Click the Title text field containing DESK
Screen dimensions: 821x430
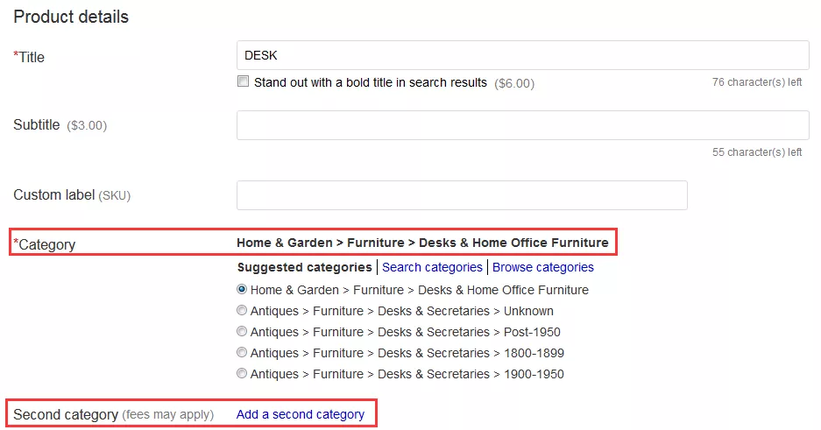tap(522, 55)
